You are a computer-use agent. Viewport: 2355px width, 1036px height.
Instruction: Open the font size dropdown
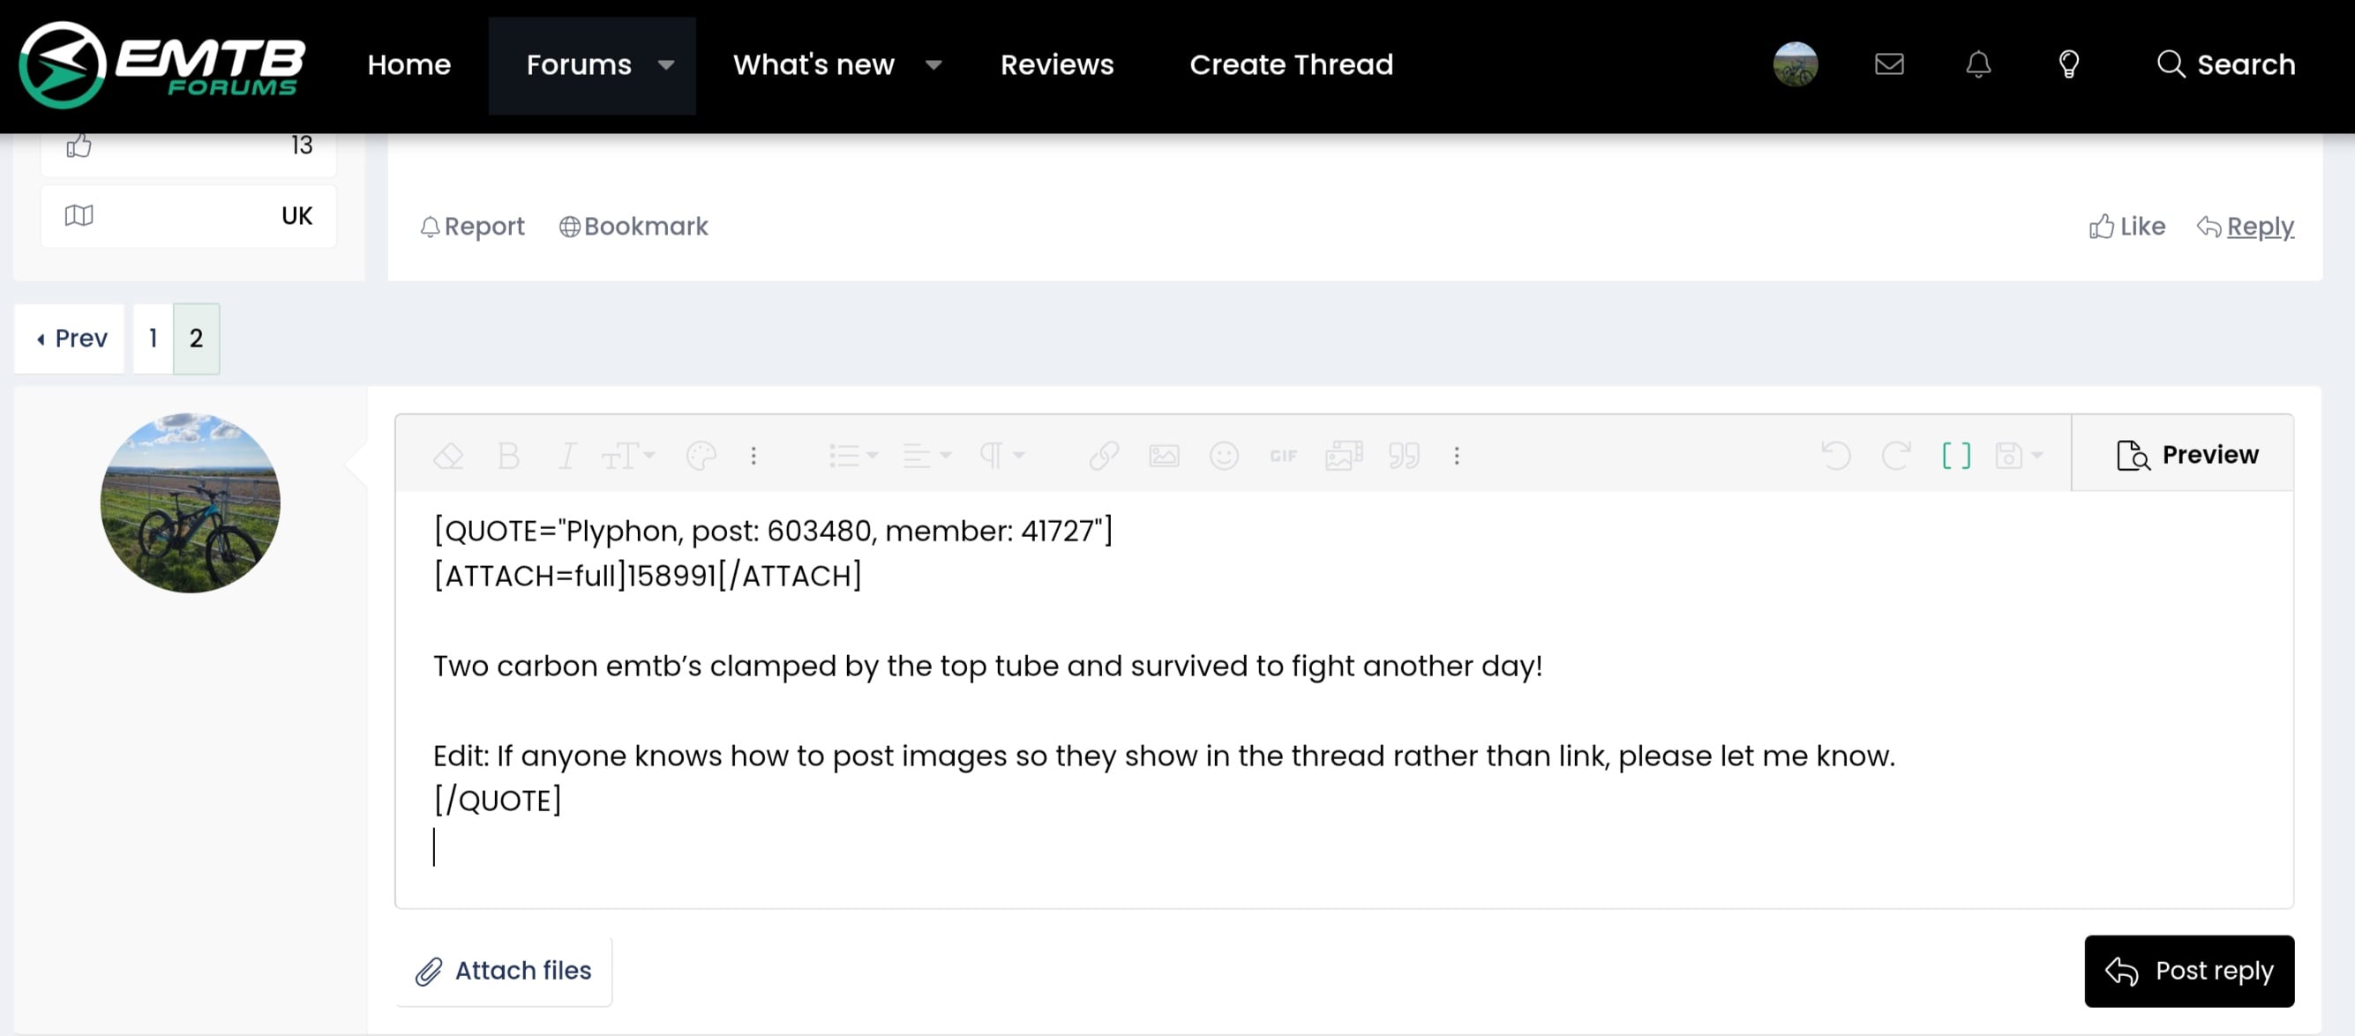coord(628,455)
